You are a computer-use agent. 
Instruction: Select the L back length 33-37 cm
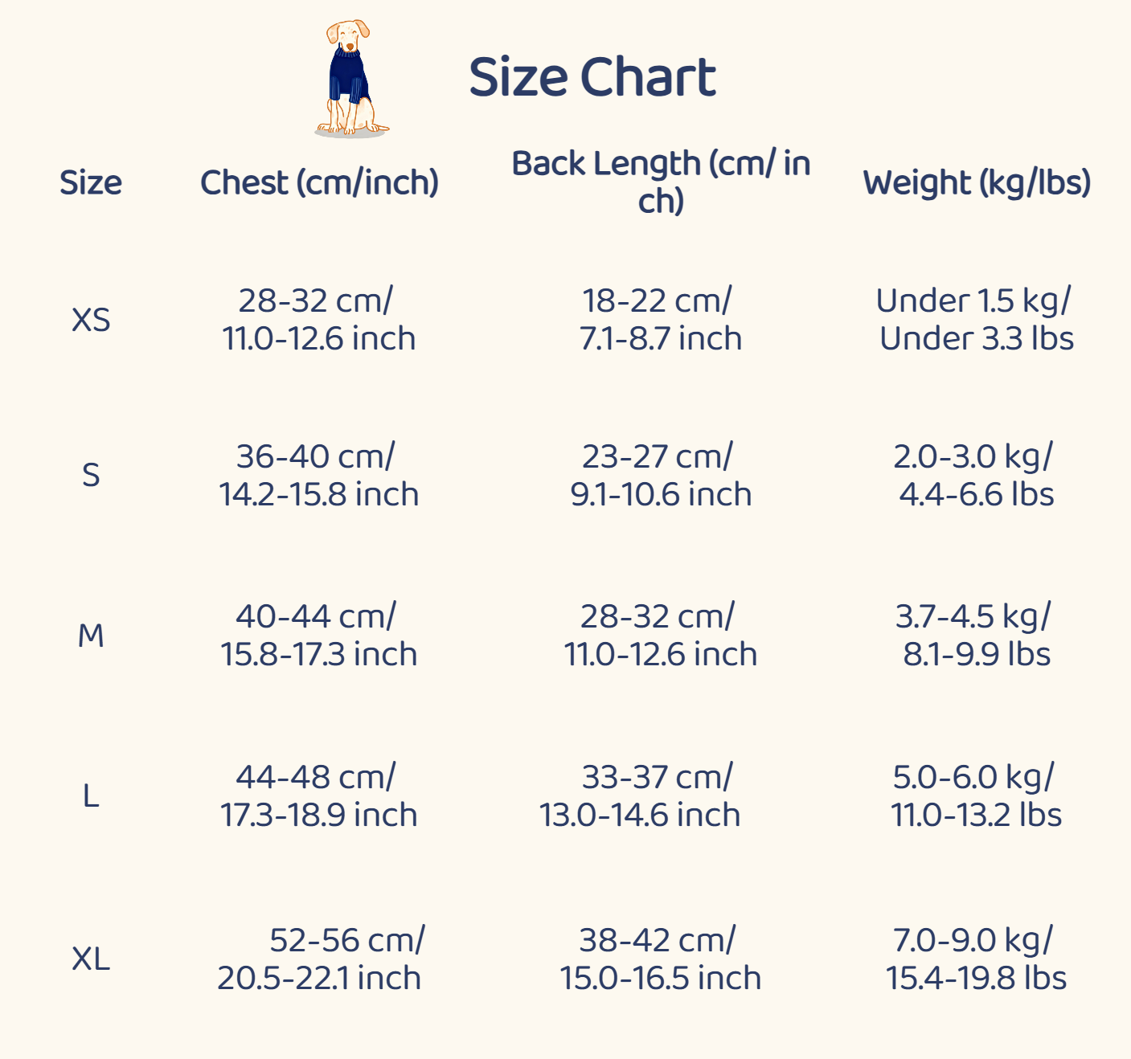(640, 796)
